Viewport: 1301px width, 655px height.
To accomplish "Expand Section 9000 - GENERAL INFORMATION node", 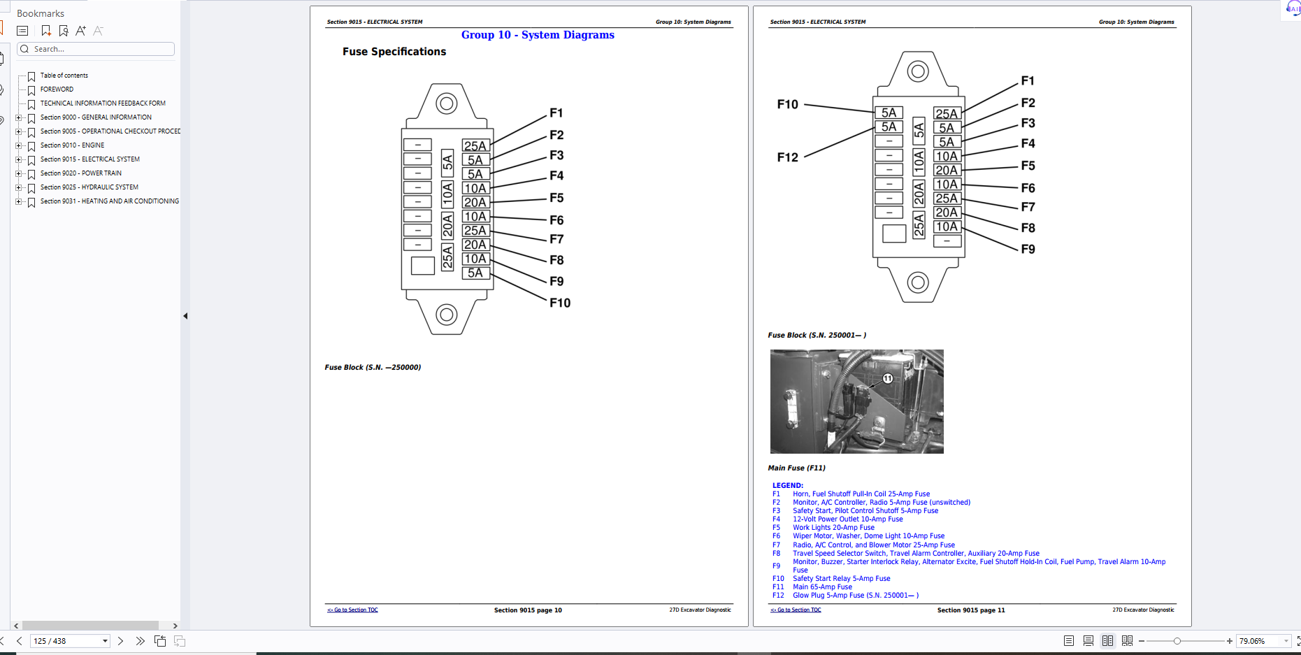I will tap(19, 117).
